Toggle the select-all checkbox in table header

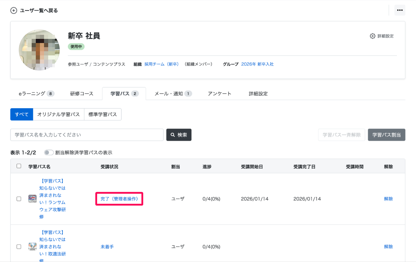[x=19, y=166]
